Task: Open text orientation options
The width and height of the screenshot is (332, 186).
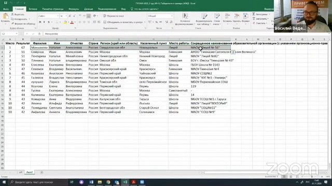Action: (95, 16)
